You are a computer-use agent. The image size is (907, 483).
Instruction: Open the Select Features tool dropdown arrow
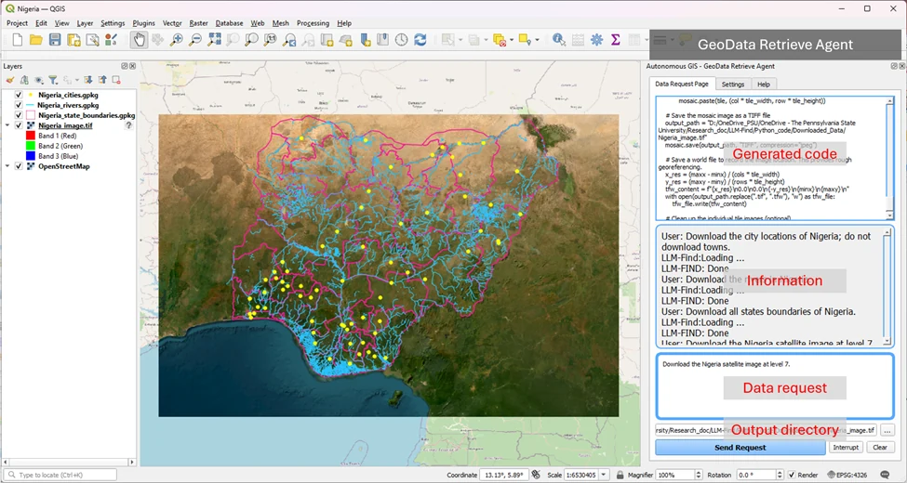[460, 39]
